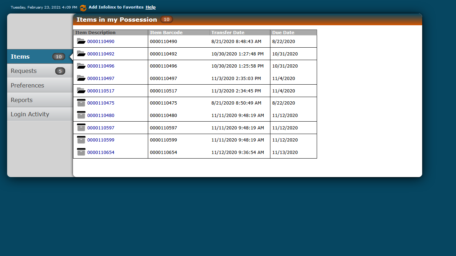Viewport: 456px width, 256px height.
Task: Click the folder icon beside item 0000110490
Action: click(81, 41)
